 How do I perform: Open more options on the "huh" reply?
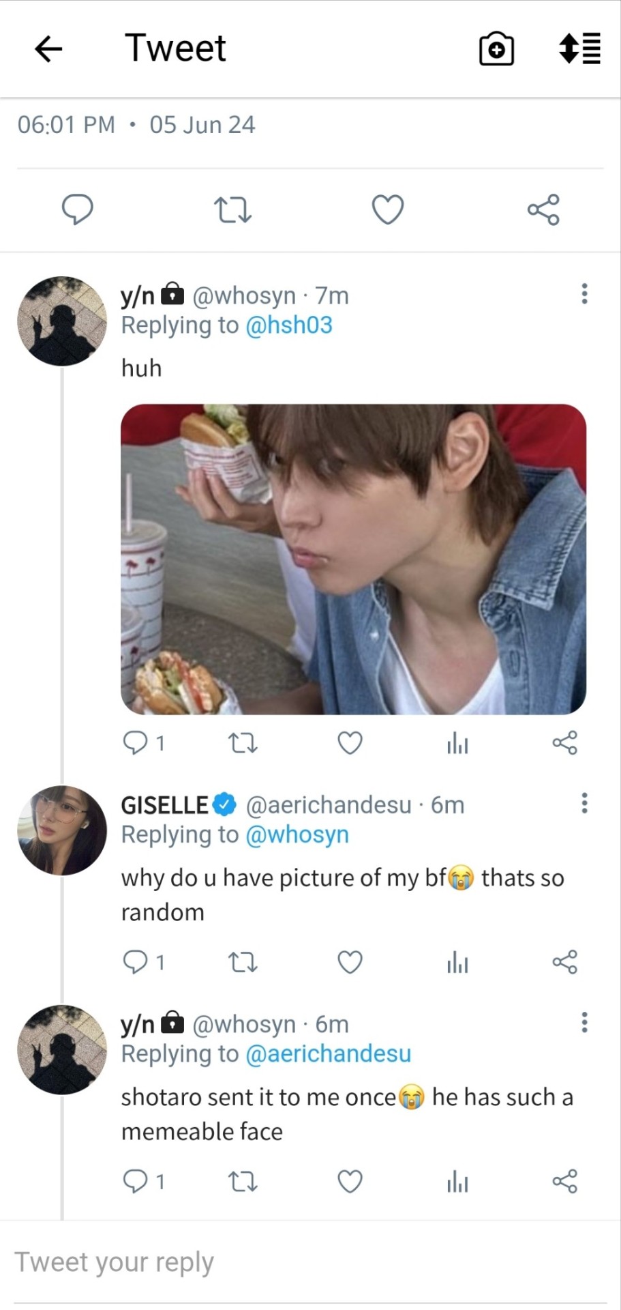[584, 293]
